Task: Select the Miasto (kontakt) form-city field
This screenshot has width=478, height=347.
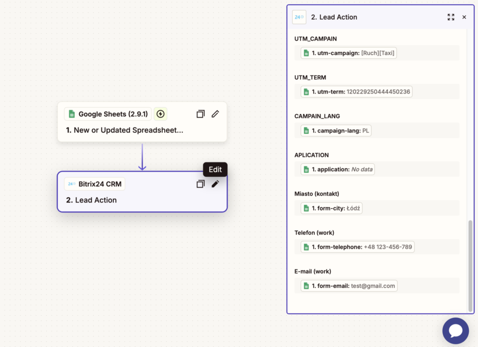Action: 331,208
